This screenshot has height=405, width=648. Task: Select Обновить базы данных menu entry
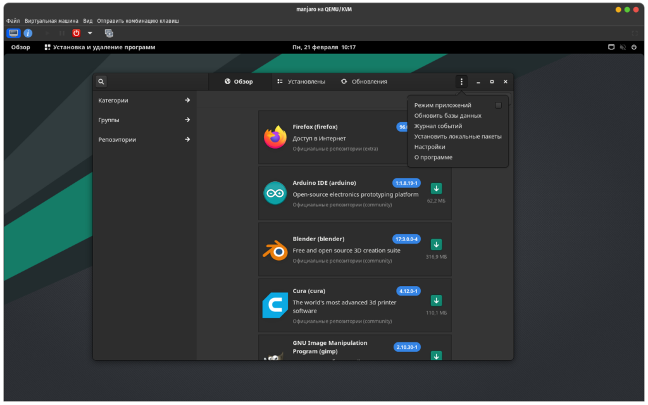447,116
